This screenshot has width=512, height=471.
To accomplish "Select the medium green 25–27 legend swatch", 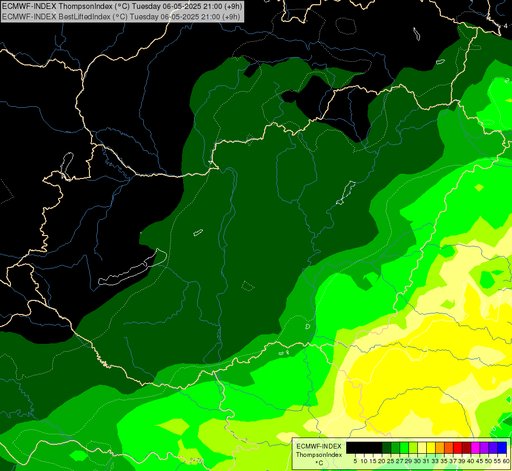I will coord(395,448).
